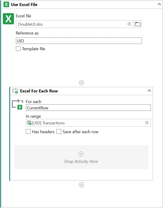
Task: Browse for file with folder icon
Action: 138,24
